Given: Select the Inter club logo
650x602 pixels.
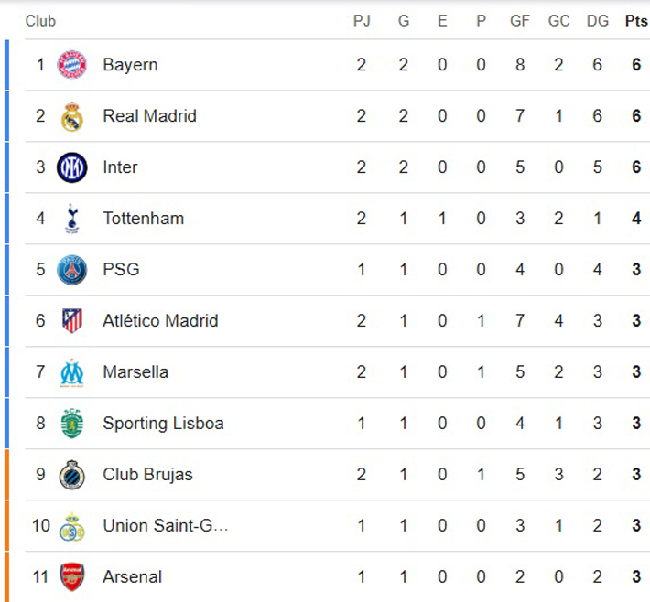Looking at the screenshot, I should pyautogui.click(x=71, y=167).
